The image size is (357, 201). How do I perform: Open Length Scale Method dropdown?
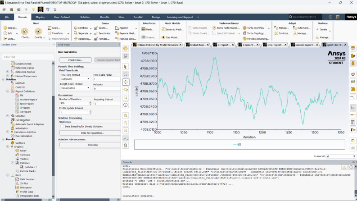point(75,88)
